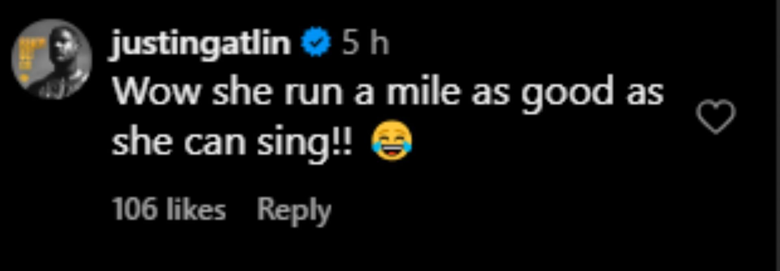Open the justingatlin username link
Image resolution: width=780 pixels, height=271 pixels.
(x=201, y=43)
